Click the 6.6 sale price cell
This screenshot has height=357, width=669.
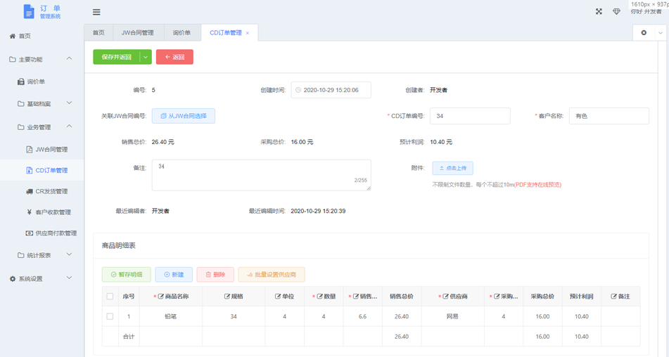tap(363, 316)
